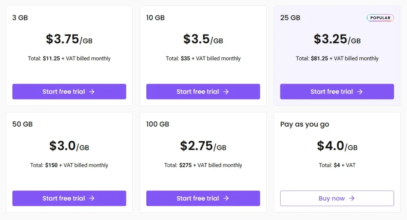The width and height of the screenshot is (407, 220).
Task: Click the POPULAR badge on 25 GB plan
Action: point(380,18)
